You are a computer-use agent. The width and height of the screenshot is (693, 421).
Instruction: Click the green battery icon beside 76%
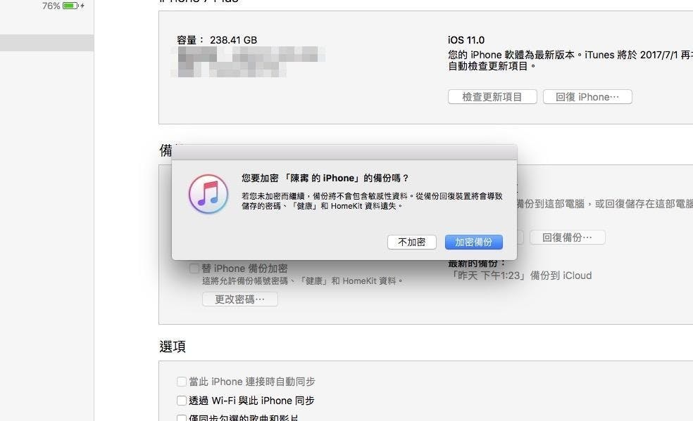[70, 6]
